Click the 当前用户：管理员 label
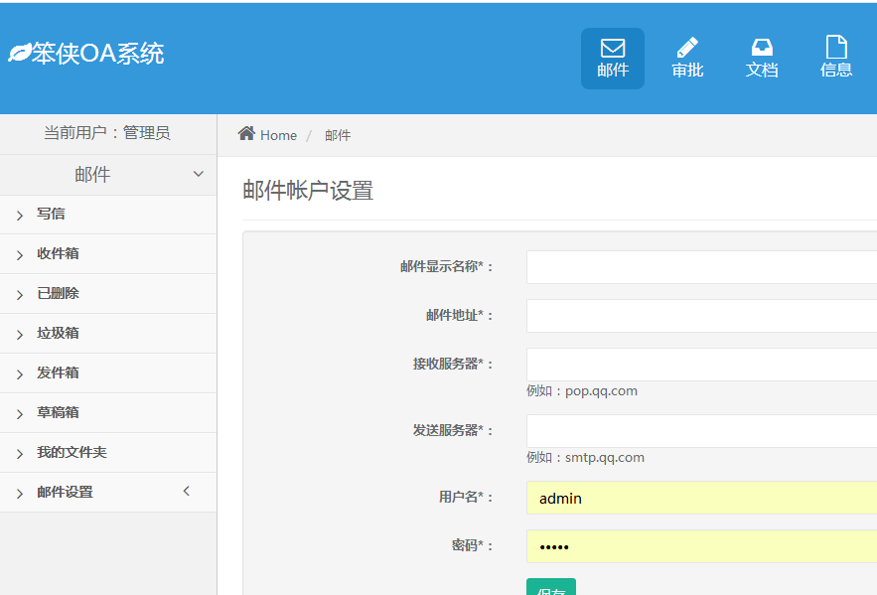Image resolution: width=877 pixels, height=595 pixels. tap(107, 132)
